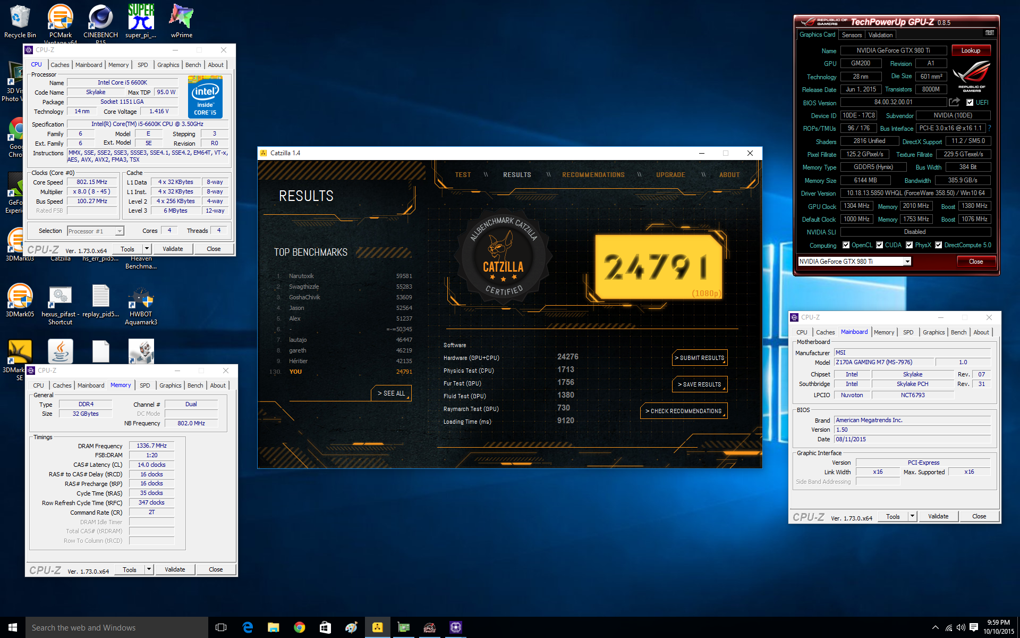Image resolution: width=1020 pixels, height=638 pixels.
Task: Open Tools dropdown arrow in CPU-Z Memory window
Action: (x=149, y=569)
